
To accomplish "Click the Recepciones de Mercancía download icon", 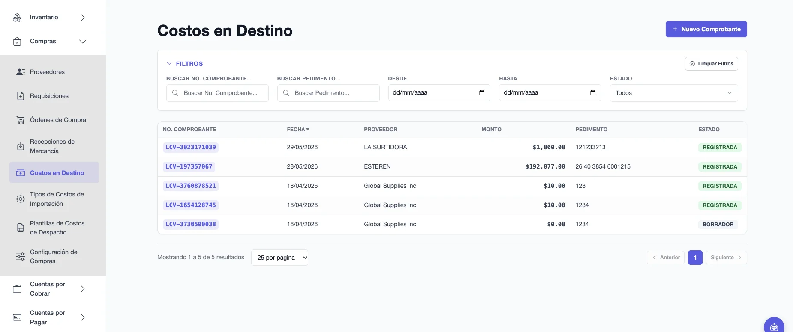I will tap(21, 146).
